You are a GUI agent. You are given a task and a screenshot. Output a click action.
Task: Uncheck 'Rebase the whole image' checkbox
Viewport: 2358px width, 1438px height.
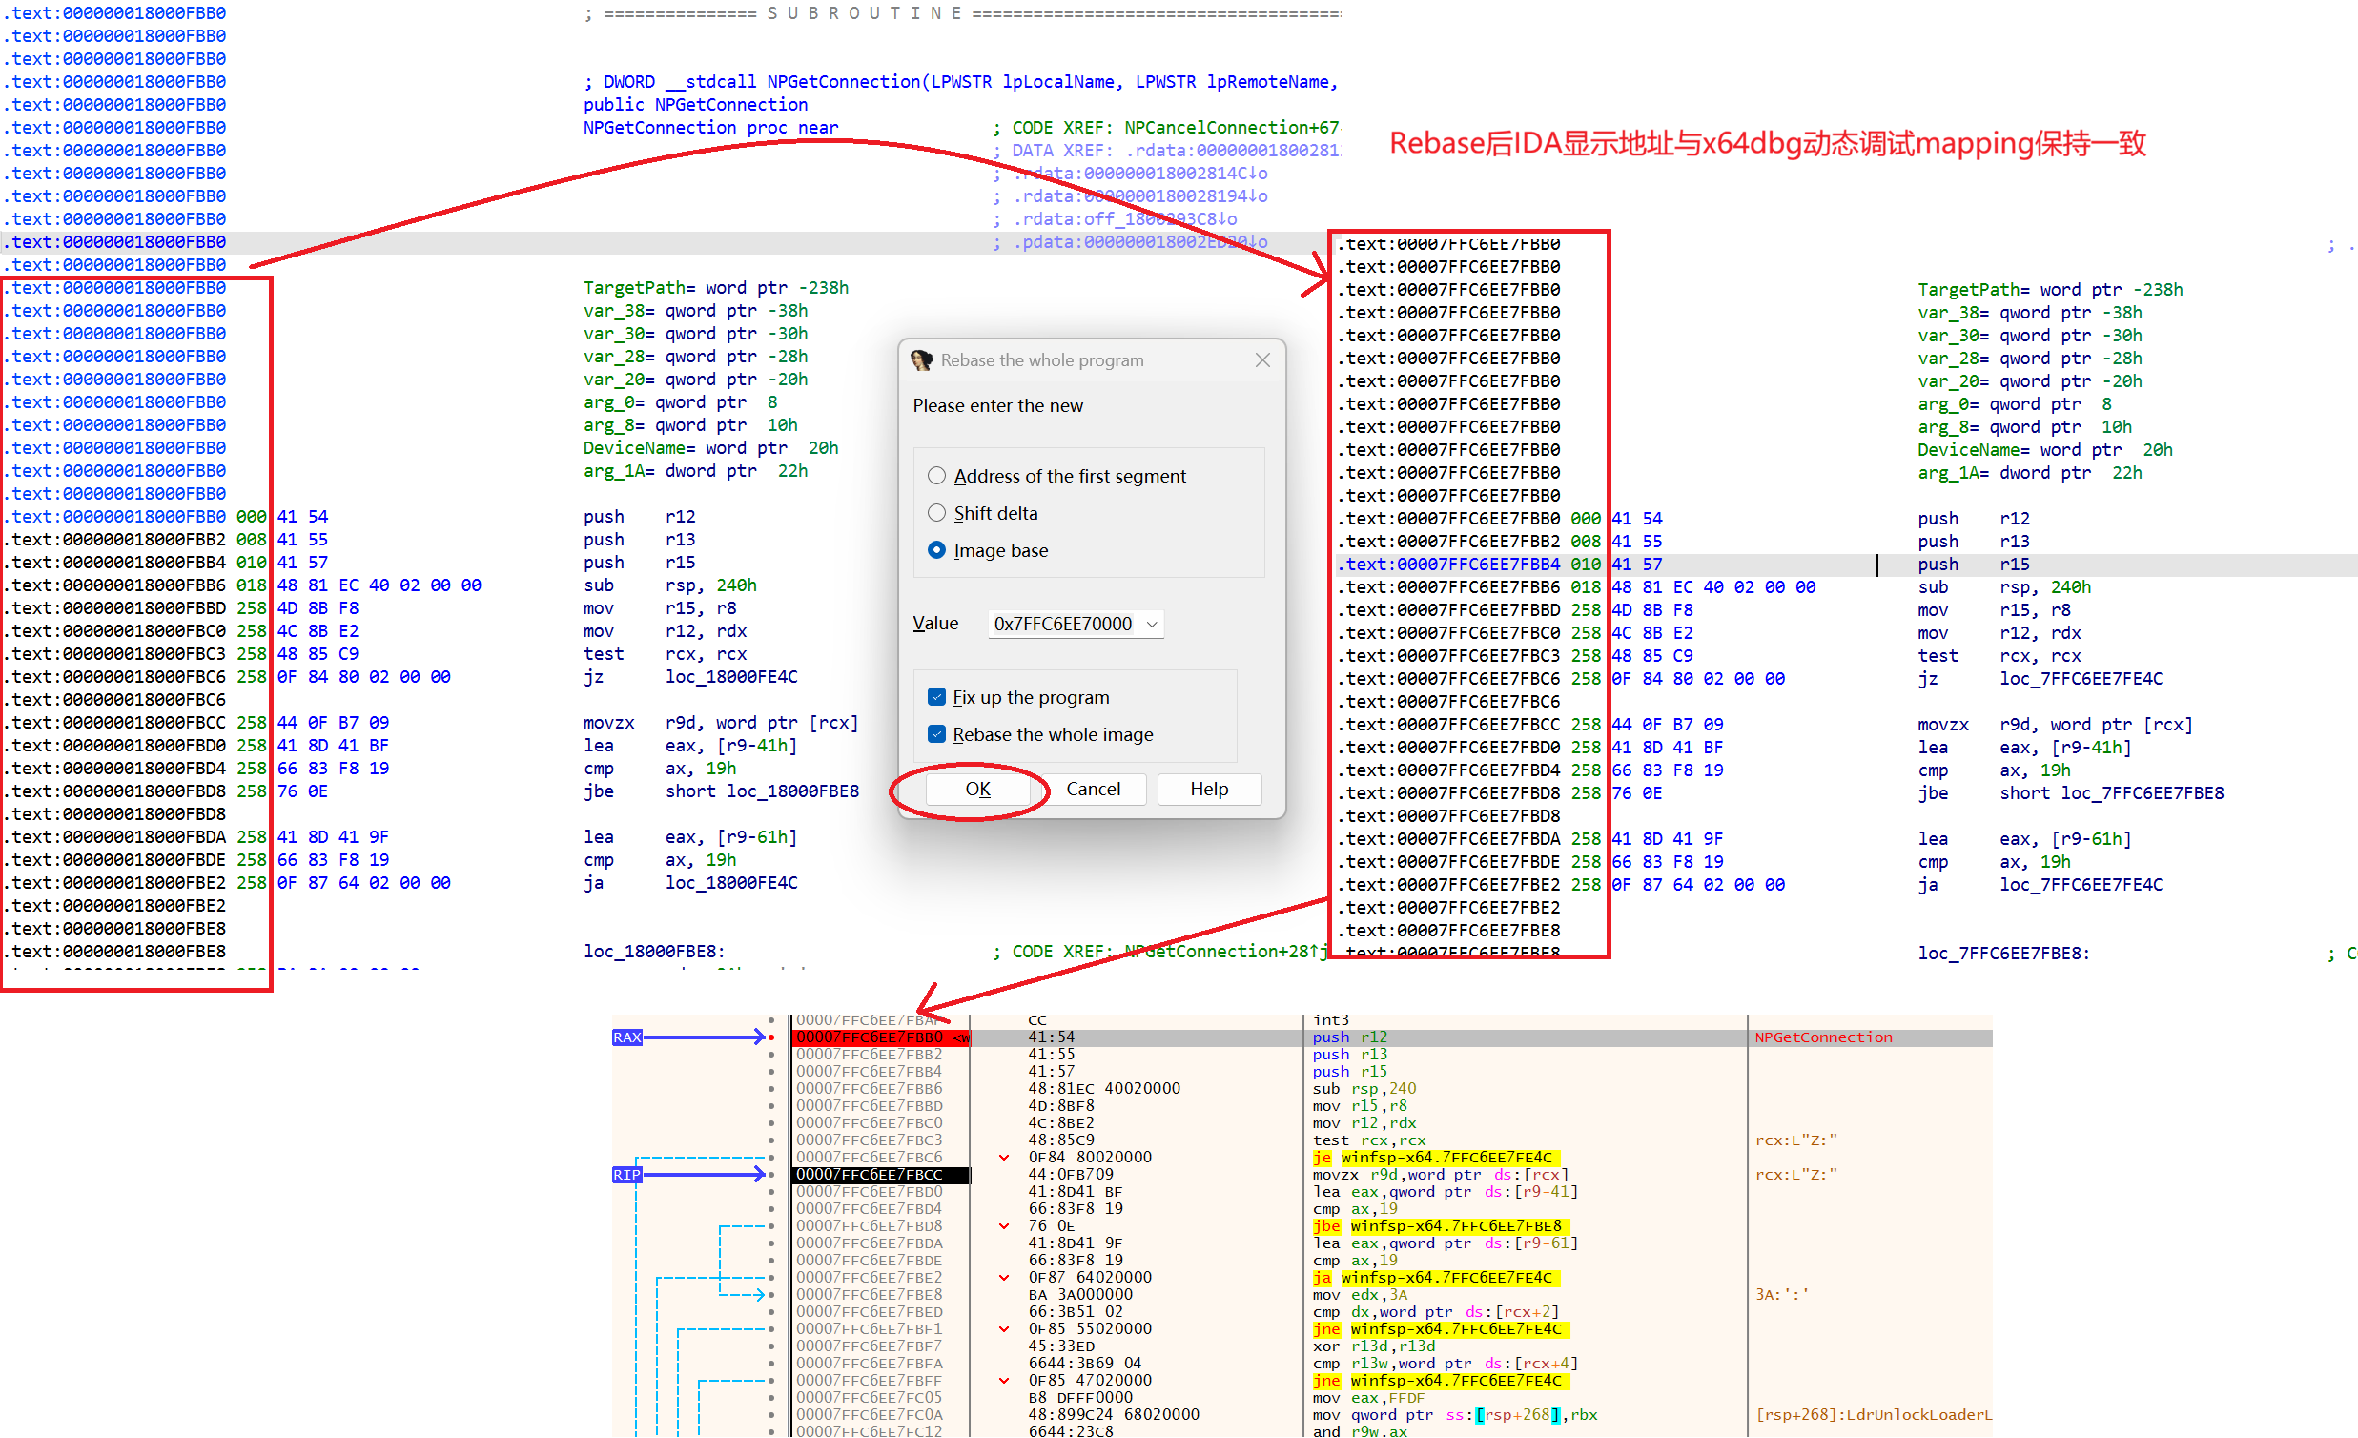[x=937, y=734]
